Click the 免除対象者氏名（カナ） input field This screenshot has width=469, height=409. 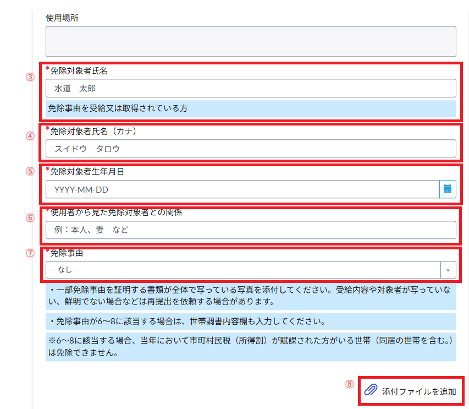251,149
